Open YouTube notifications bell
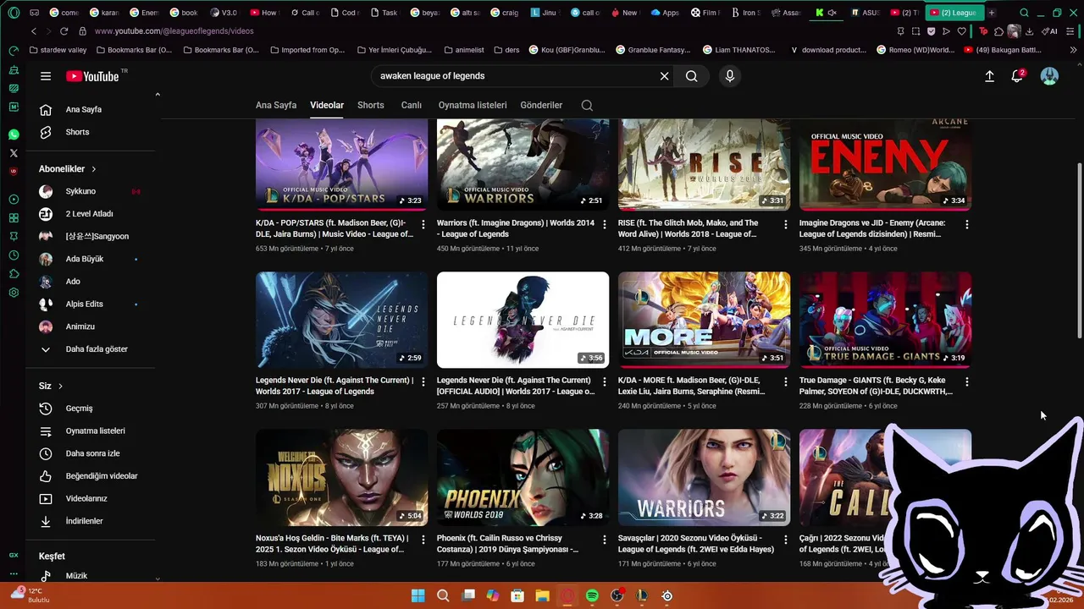This screenshot has width=1084, height=609. (1017, 76)
